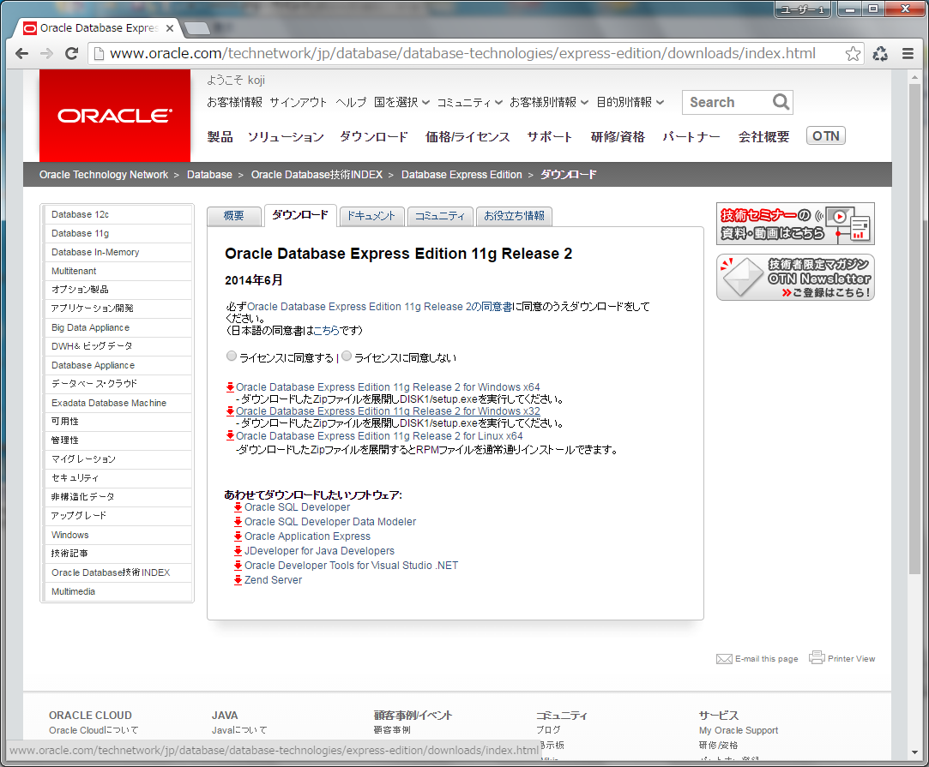
Task: Click the Printer View printer icon
Action: pyautogui.click(x=817, y=657)
